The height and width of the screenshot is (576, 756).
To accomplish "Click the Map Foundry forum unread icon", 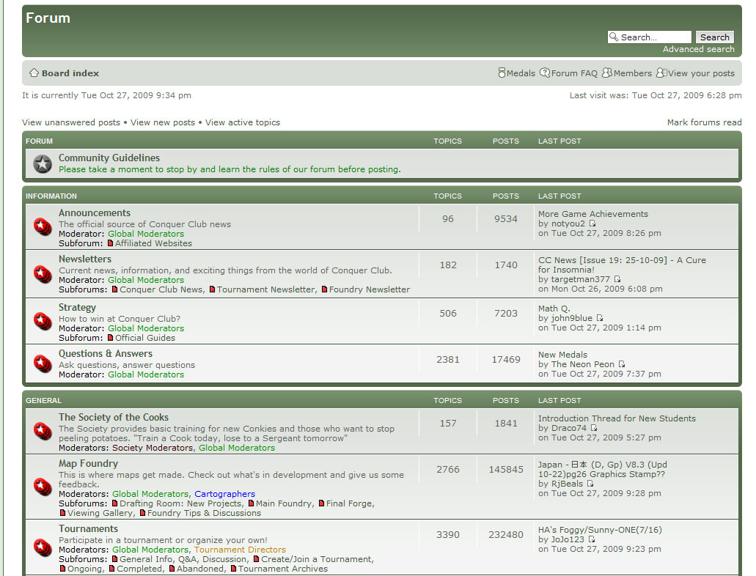I will [43, 487].
